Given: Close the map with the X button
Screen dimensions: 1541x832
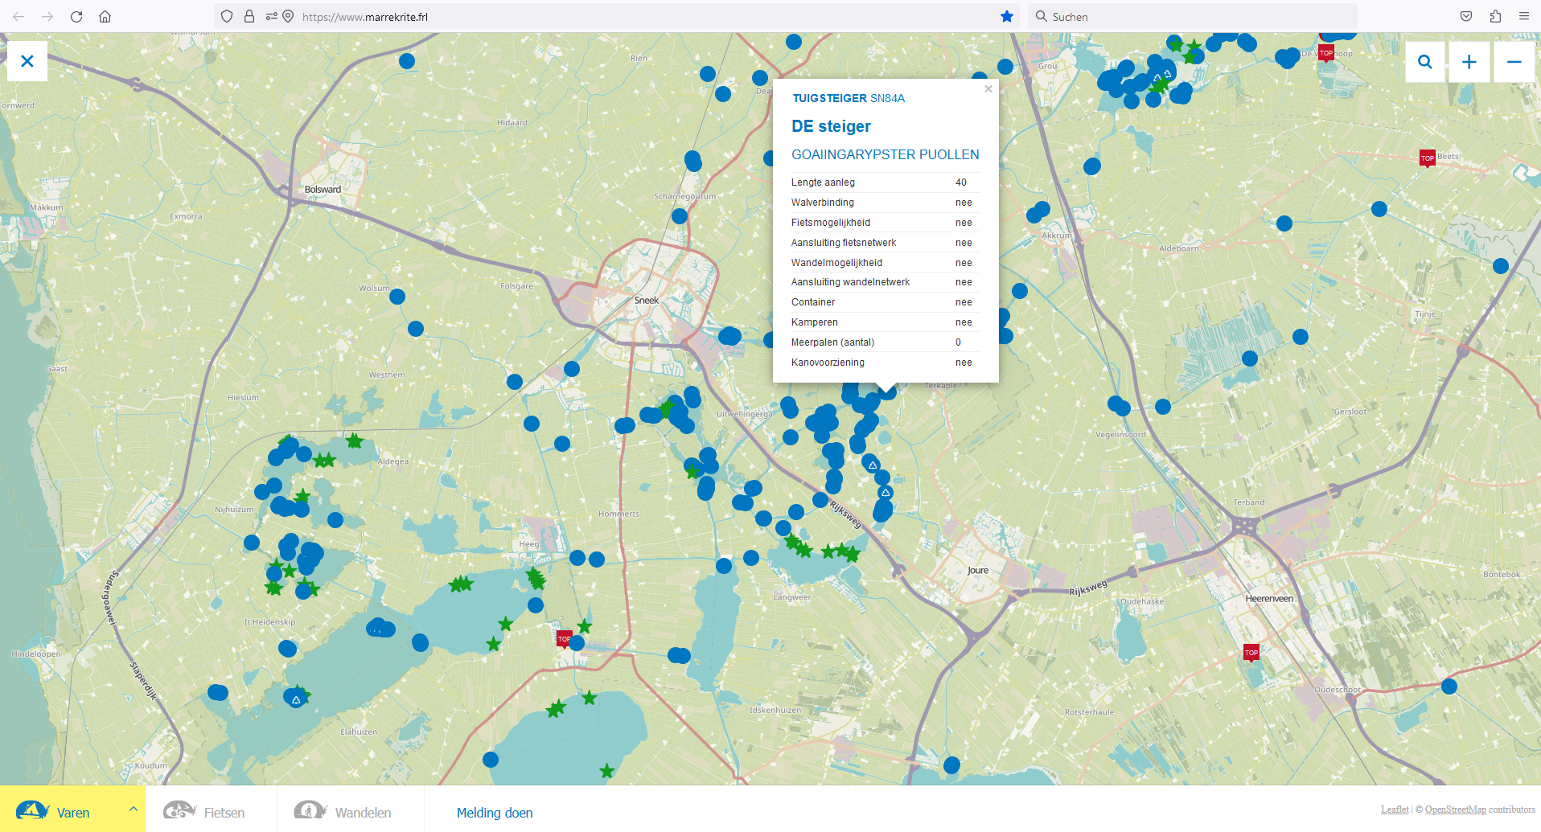Looking at the screenshot, I should click(x=27, y=61).
